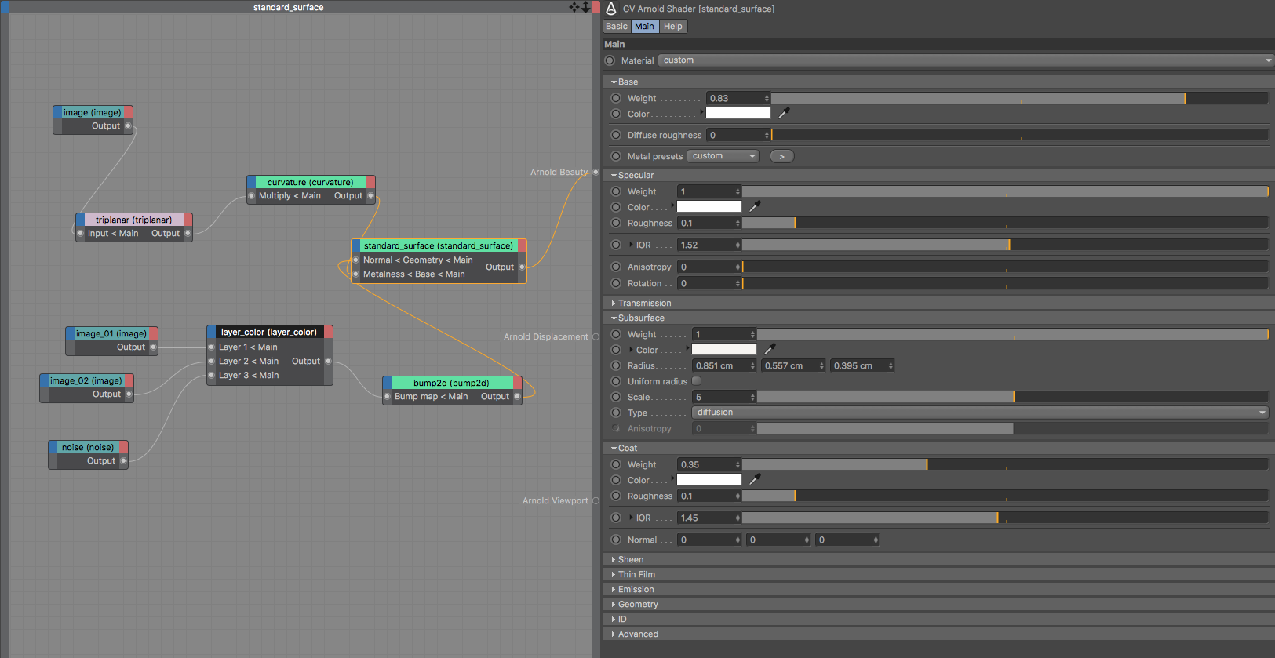Click the move-view arrows icon above the node graph
This screenshot has width=1275, height=658.
coord(574,7)
